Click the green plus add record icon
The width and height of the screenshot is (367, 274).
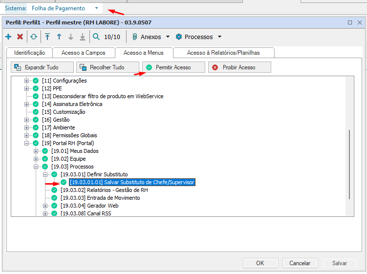point(8,37)
